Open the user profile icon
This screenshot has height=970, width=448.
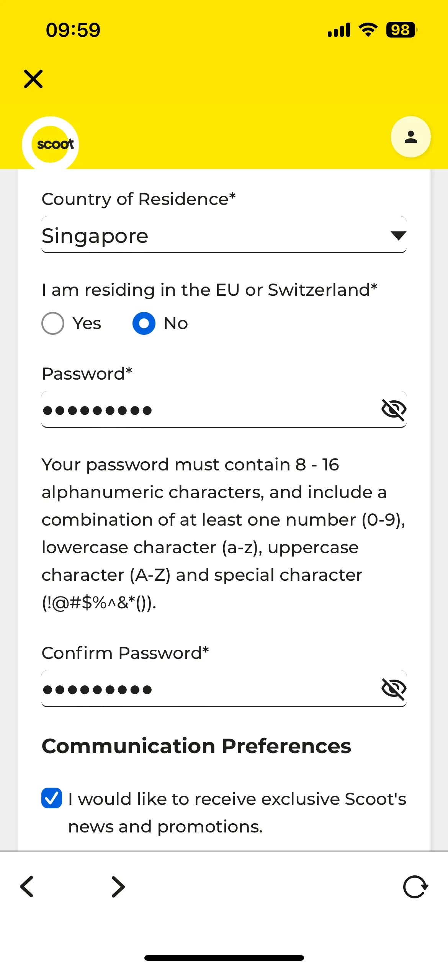tap(411, 137)
